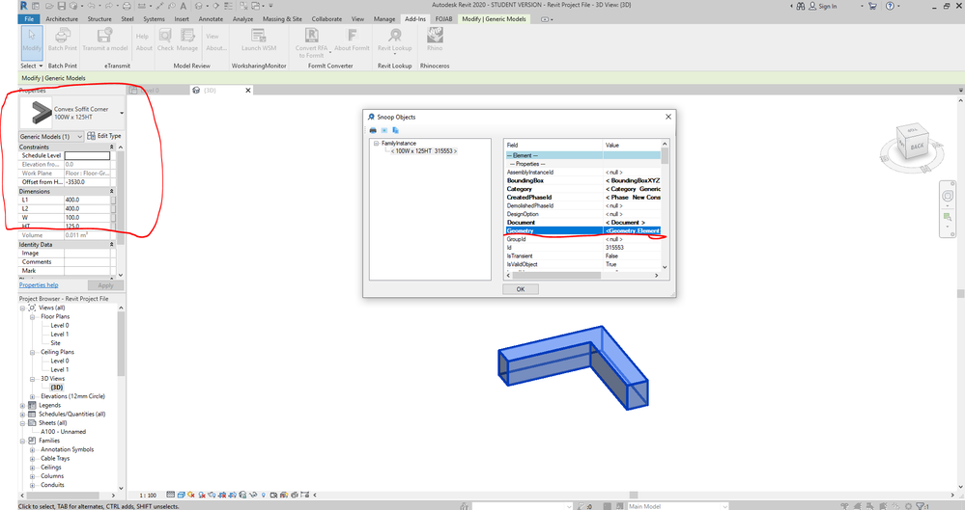The width and height of the screenshot is (965, 510).
Task: Click the L1 value 400.0 field
Action: point(87,200)
